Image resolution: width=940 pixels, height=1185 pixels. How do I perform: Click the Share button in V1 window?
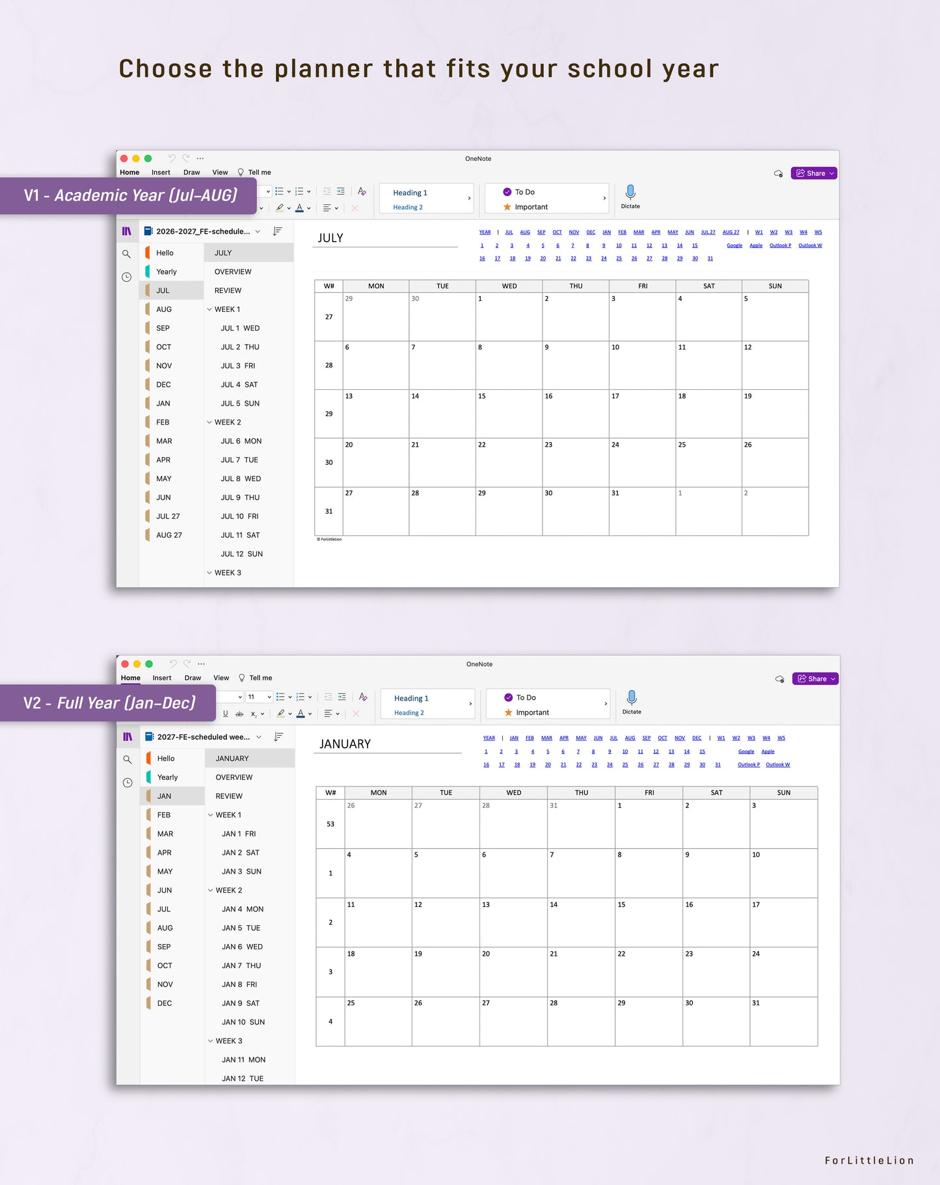[x=814, y=173]
